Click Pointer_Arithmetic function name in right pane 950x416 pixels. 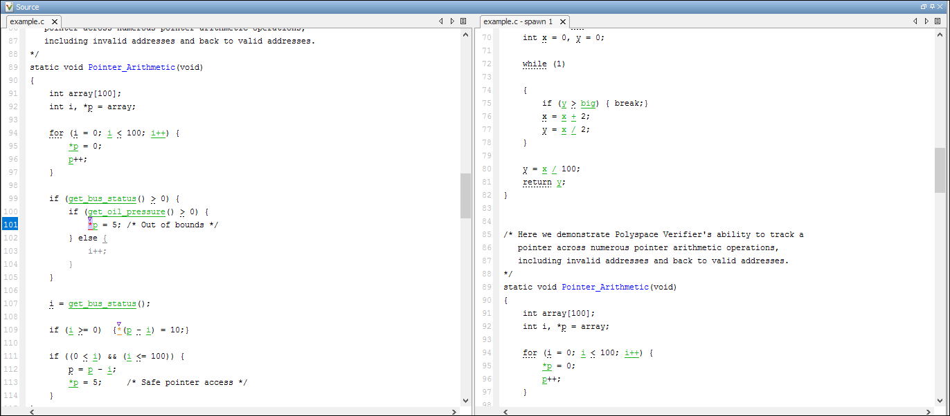click(604, 287)
